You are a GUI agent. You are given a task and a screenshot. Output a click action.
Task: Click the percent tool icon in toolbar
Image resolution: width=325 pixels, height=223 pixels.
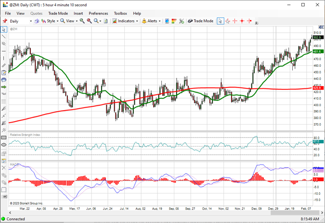[x=182, y=21]
